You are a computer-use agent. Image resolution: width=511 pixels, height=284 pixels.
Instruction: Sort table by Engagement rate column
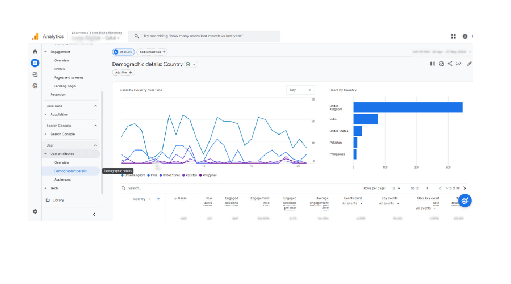[x=260, y=201]
